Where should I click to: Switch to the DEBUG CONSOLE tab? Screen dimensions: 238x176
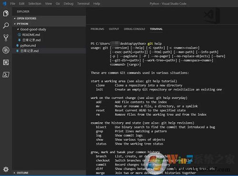pyautogui.click(x=134, y=29)
